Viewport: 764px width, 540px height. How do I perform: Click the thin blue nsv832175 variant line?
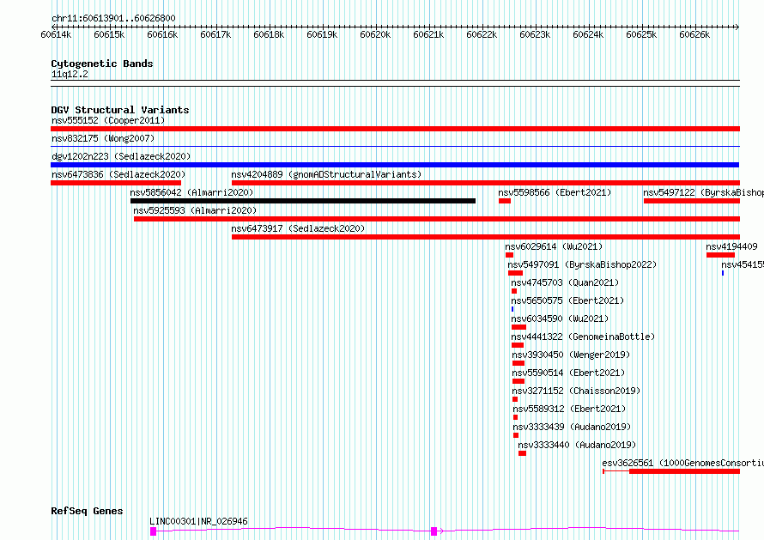395,147
